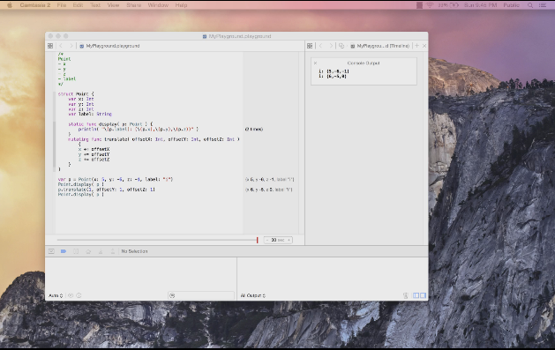Open the Auto variables scope dropdown
Screen dimensions: 555x350
56,295
